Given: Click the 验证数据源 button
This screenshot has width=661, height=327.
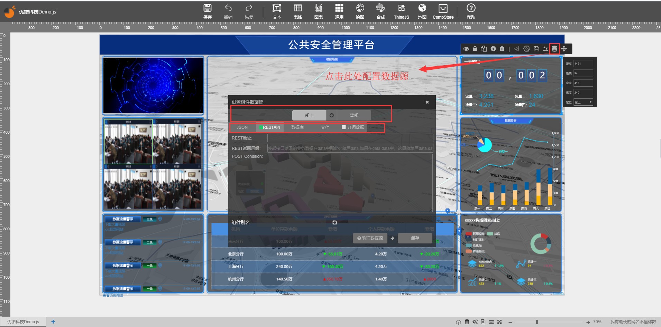Looking at the screenshot, I should (x=370, y=238).
